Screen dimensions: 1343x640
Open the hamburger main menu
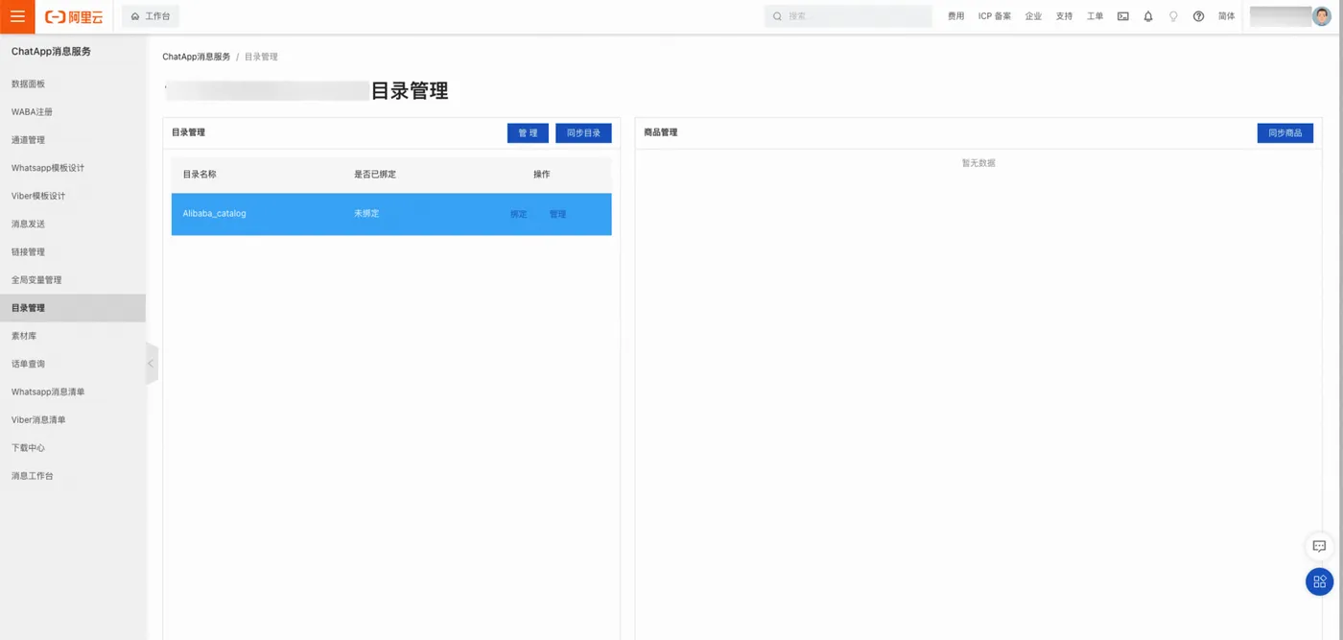click(x=17, y=16)
